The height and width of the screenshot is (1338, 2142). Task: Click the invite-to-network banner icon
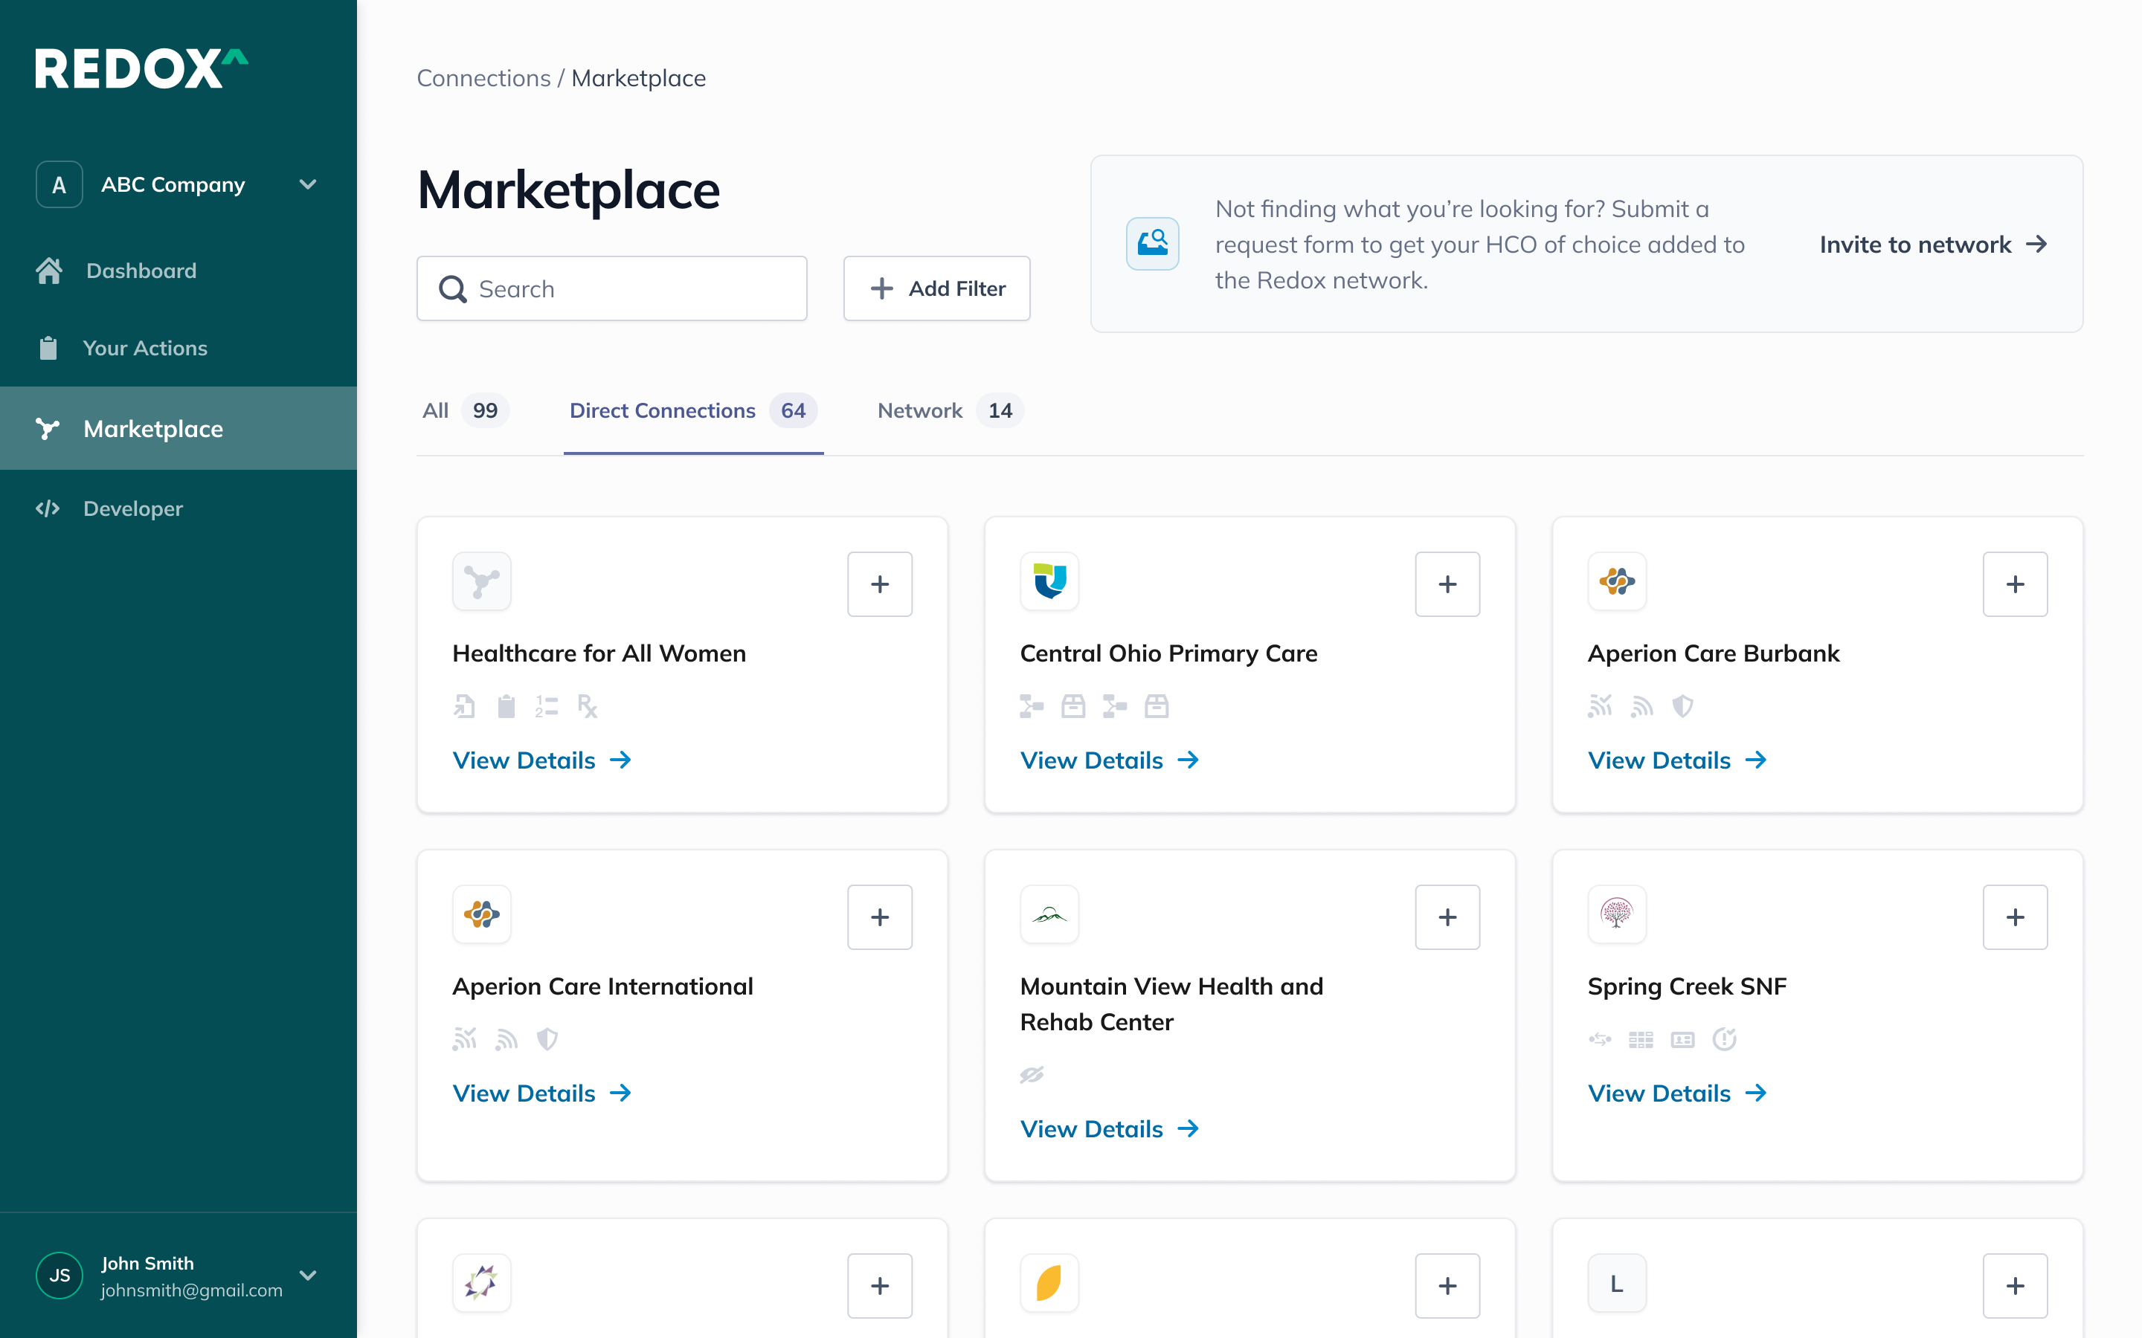coord(1152,245)
